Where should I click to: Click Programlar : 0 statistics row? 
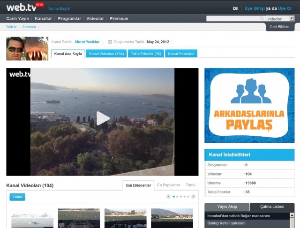pos(249,165)
